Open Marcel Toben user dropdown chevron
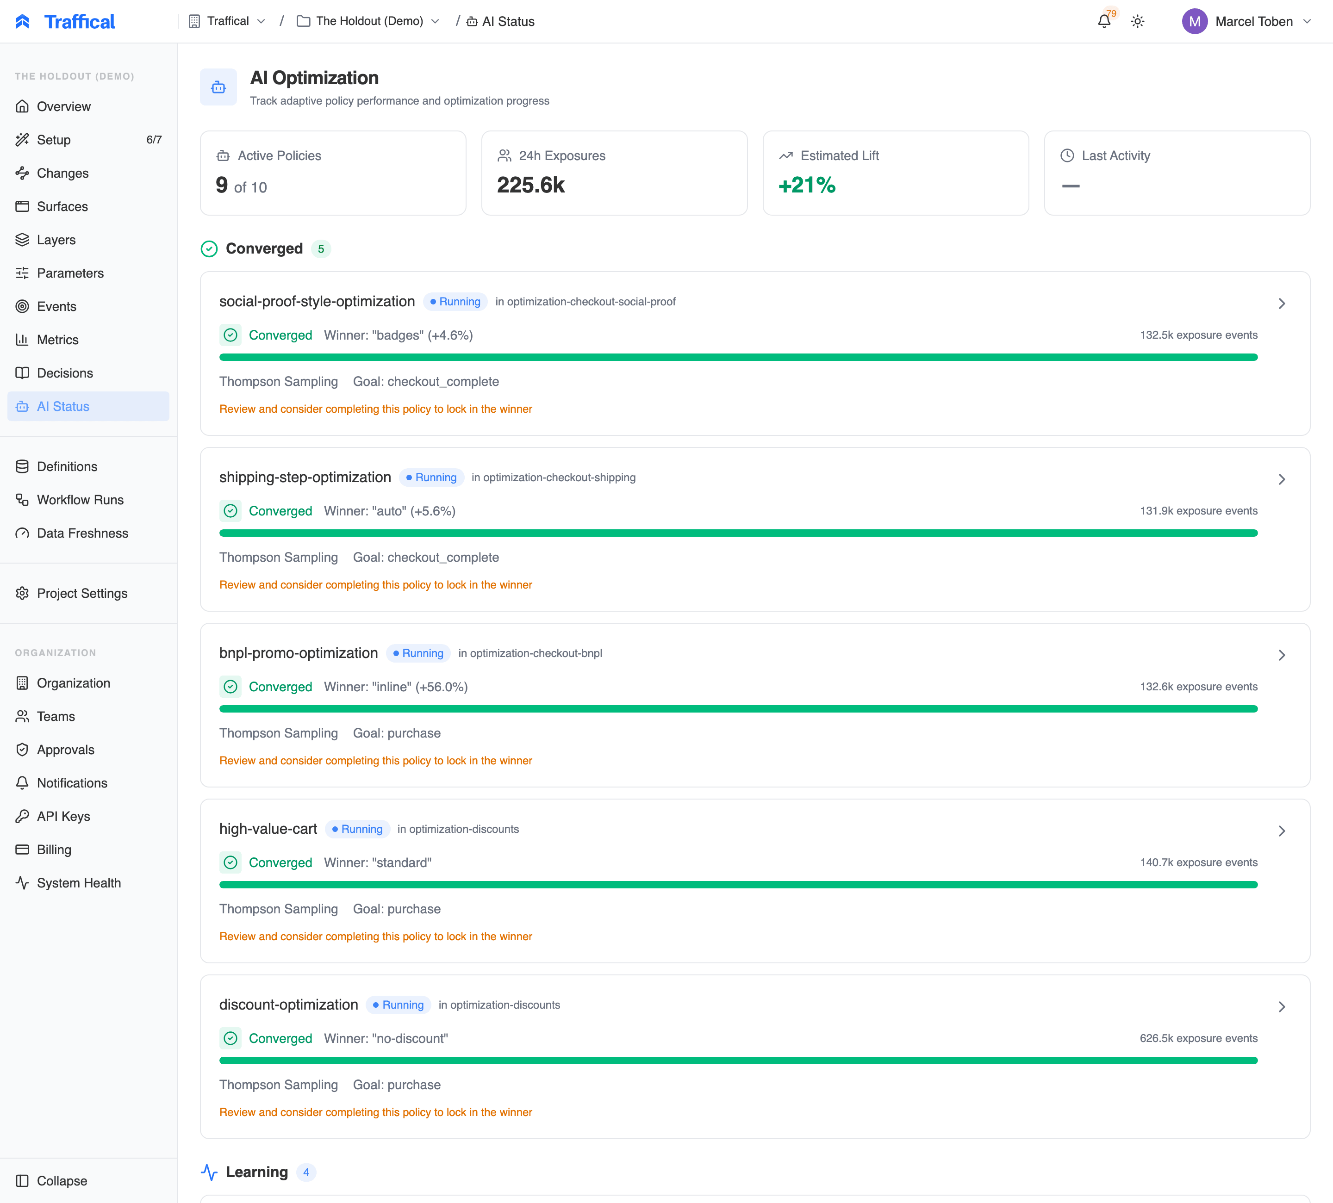Image resolution: width=1333 pixels, height=1203 pixels. point(1307,21)
